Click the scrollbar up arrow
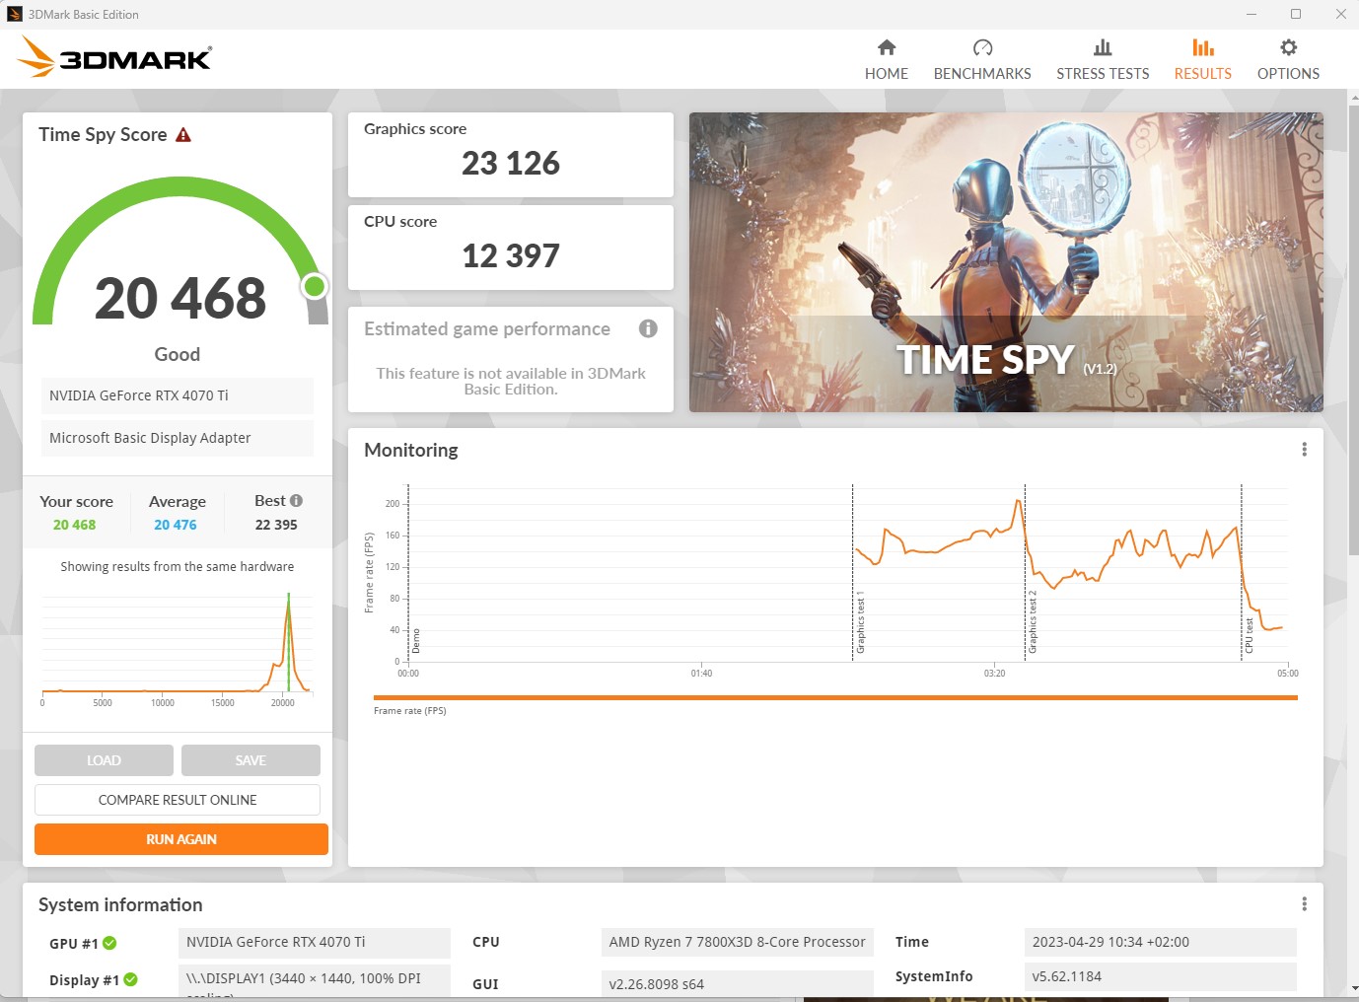Screen dimensions: 1359x1002 coord(1352,96)
